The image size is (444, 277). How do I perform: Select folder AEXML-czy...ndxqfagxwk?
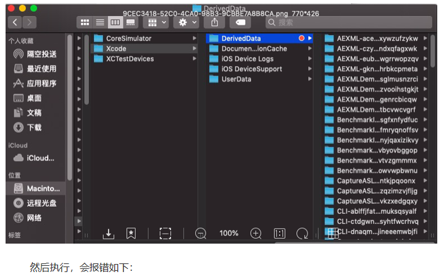point(375,48)
